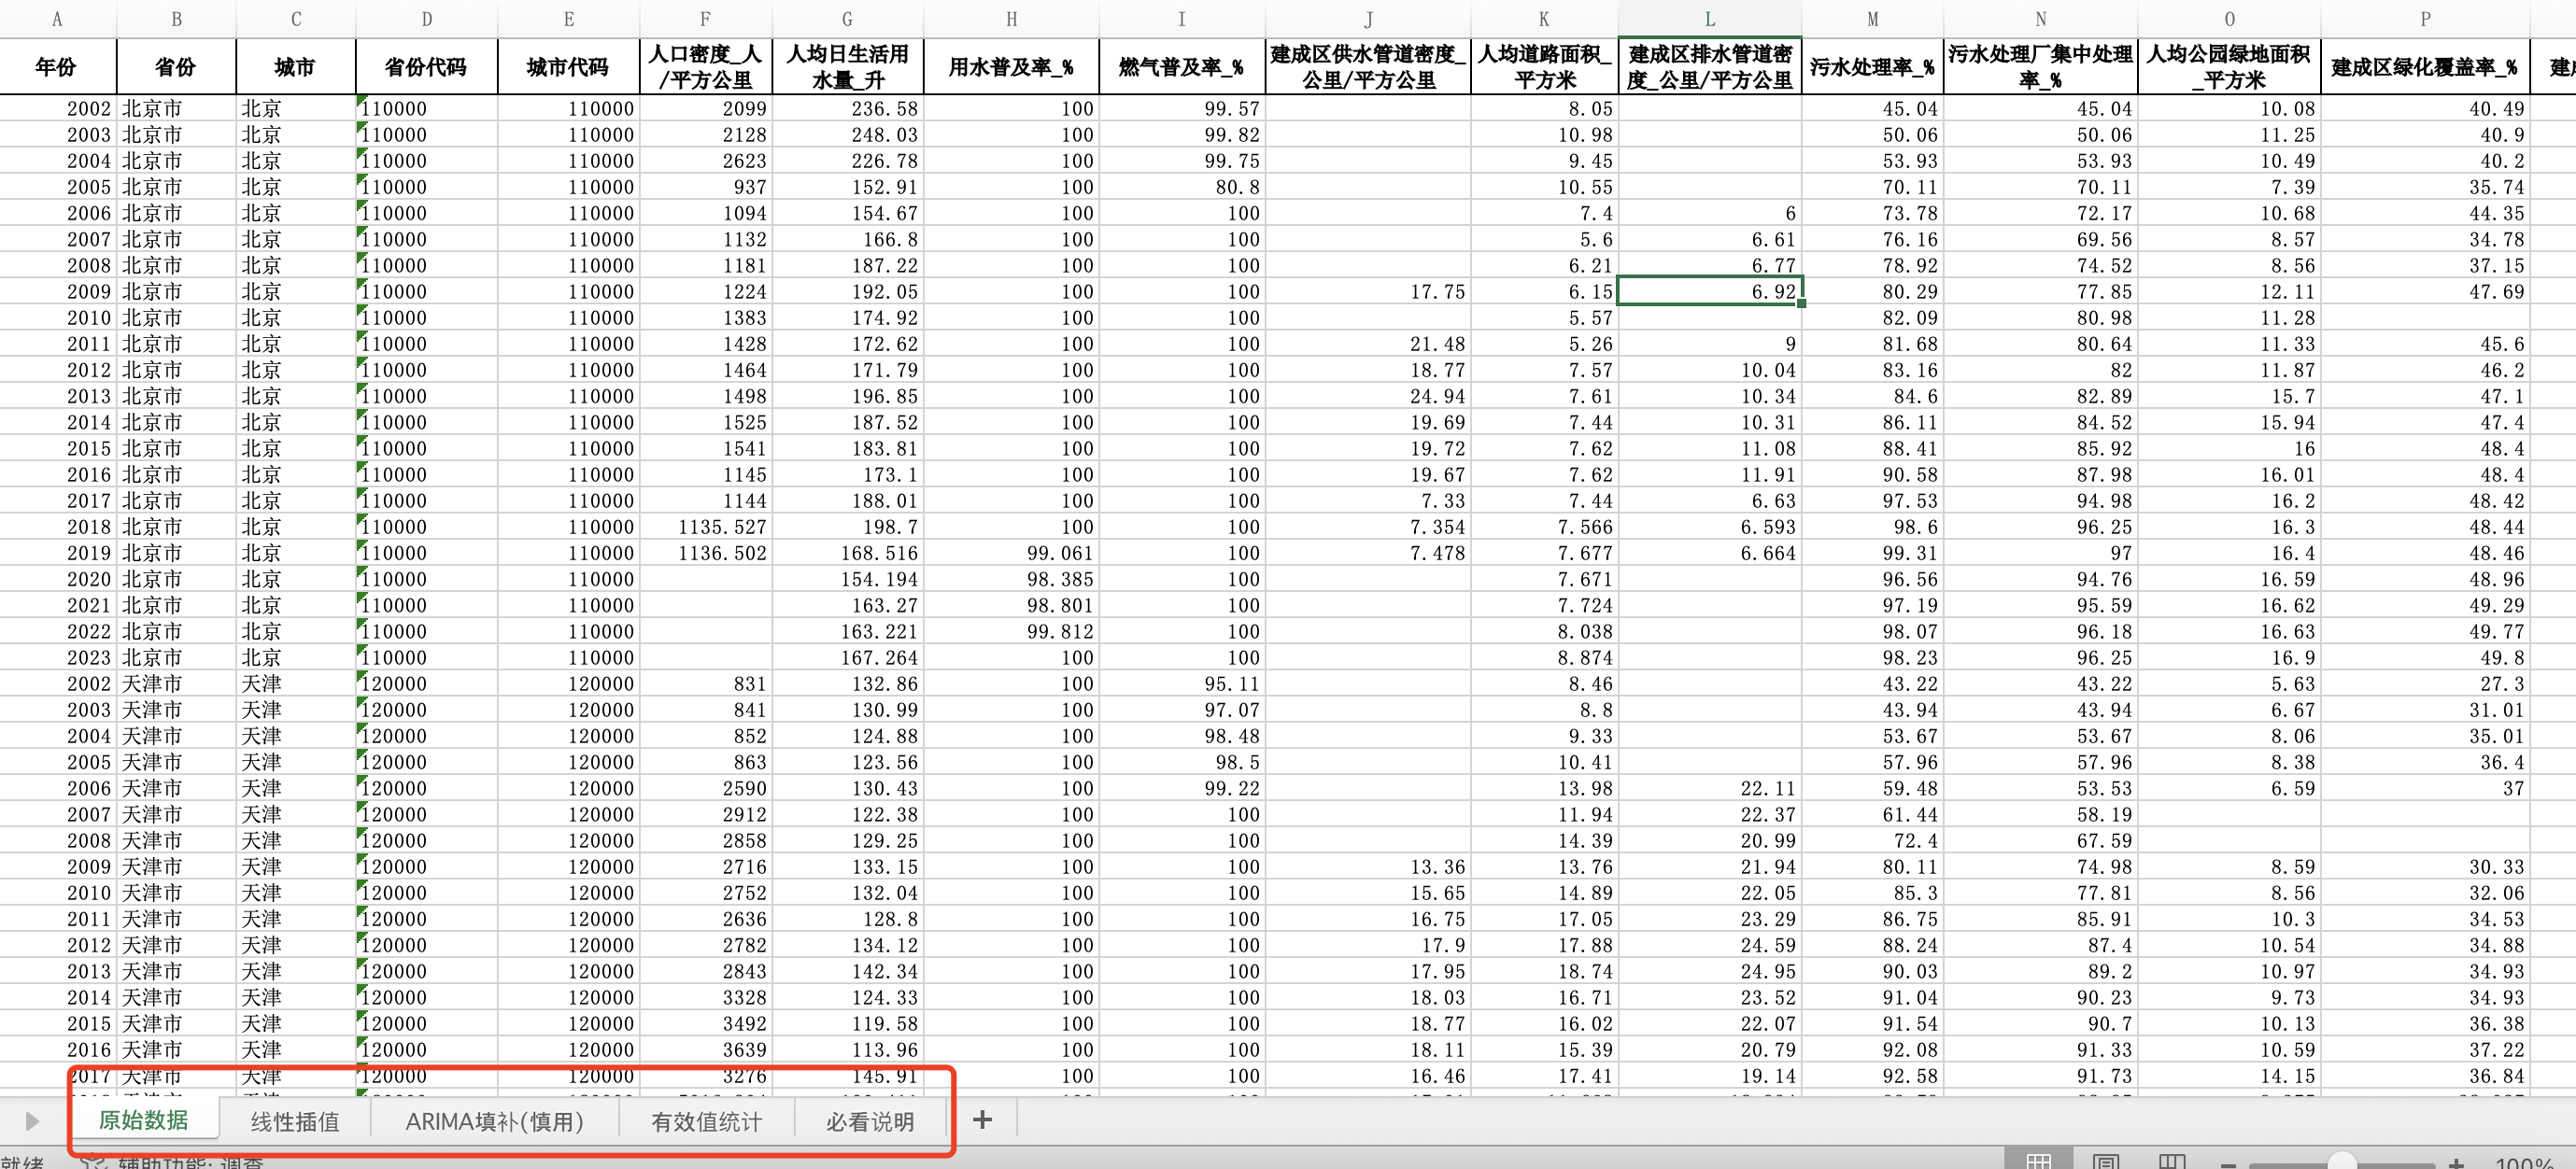Viewport: 2576px width, 1169px height.
Task: Switch to Page Layout view icon
Action: click(x=2105, y=1162)
